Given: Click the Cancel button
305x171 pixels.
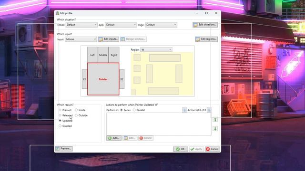Looking at the screenshot, I should tap(213, 149).
